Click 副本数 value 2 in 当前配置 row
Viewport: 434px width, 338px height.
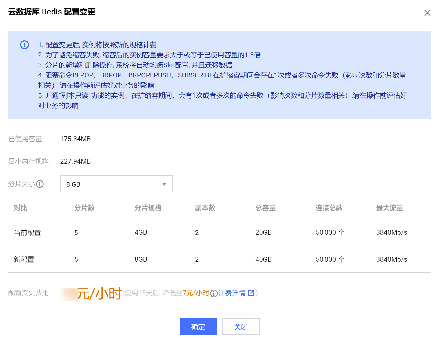point(197,233)
